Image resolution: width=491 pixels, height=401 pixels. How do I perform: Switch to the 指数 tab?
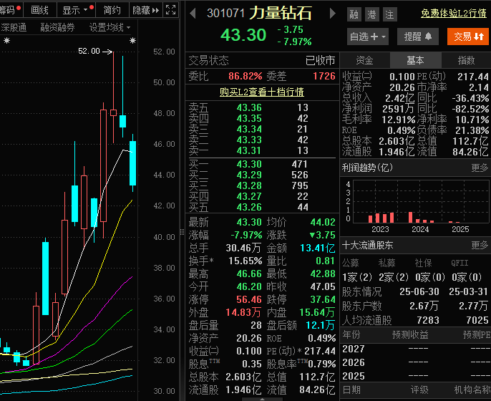(466, 60)
